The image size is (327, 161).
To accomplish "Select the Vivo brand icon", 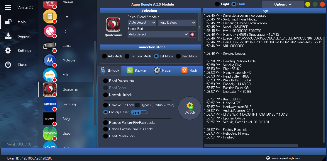I will tap(50, 145).
